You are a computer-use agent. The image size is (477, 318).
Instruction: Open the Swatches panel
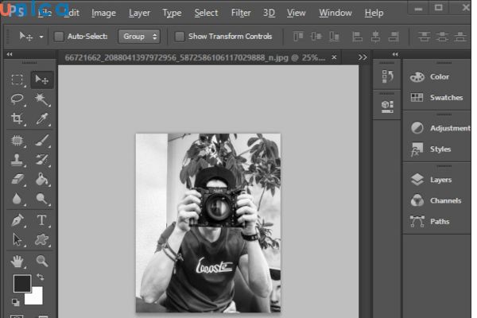click(x=436, y=97)
